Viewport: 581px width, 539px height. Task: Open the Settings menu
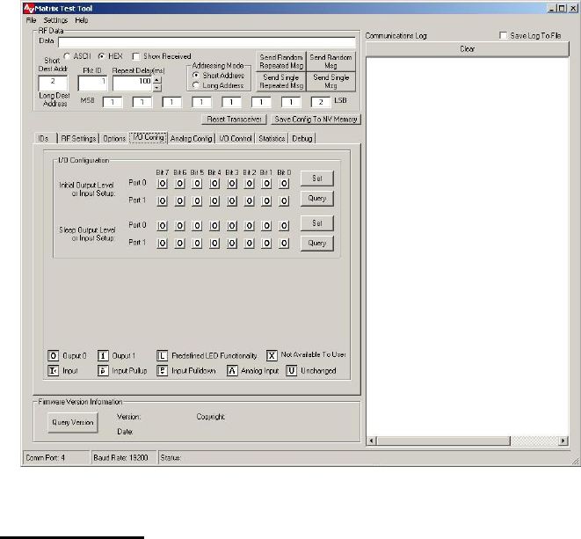coord(56,20)
